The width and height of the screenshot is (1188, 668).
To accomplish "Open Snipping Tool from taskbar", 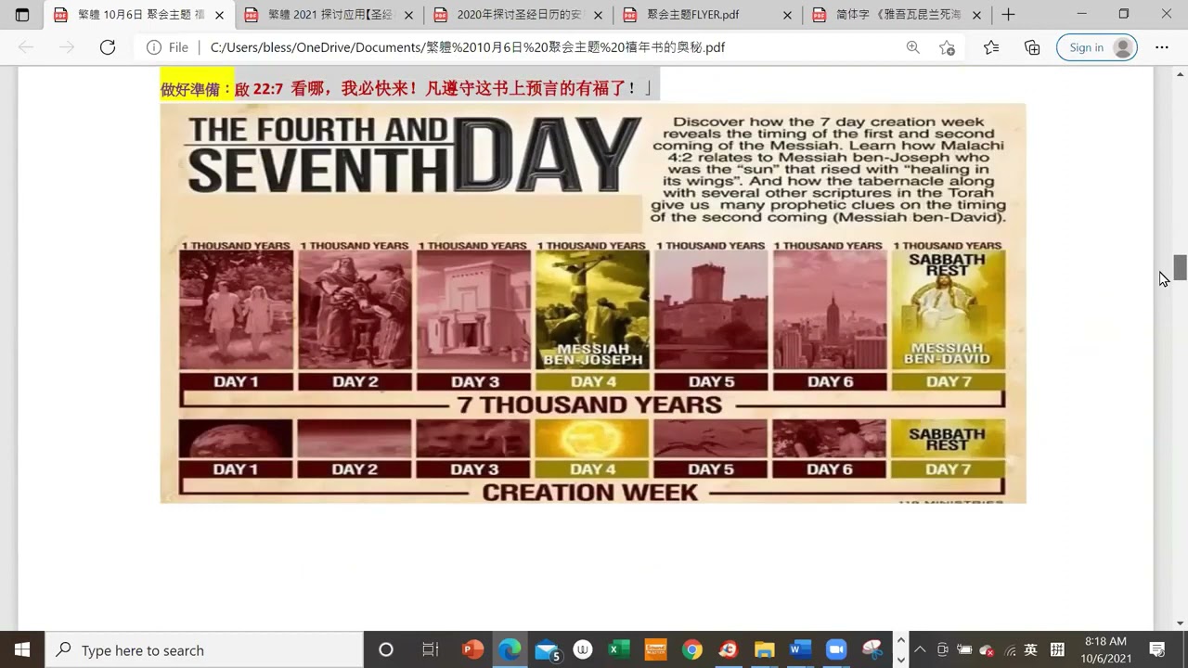I will pyautogui.click(x=873, y=649).
